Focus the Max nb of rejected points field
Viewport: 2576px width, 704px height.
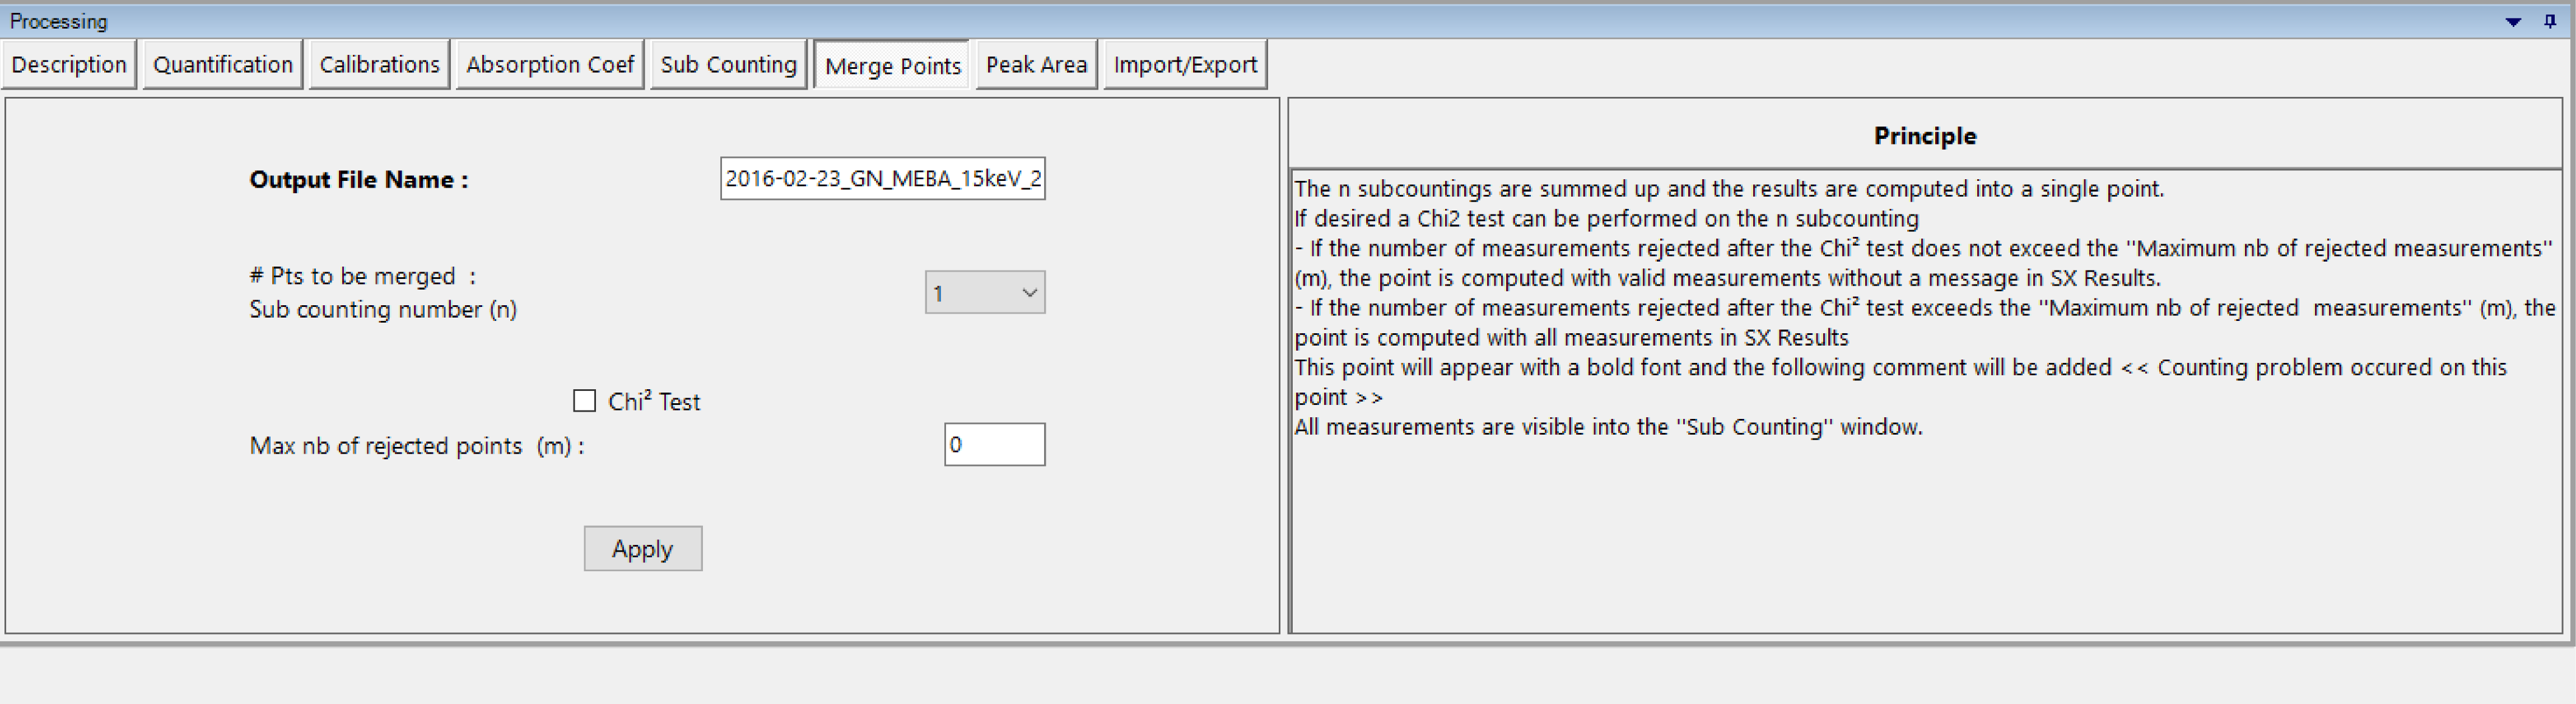click(994, 445)
